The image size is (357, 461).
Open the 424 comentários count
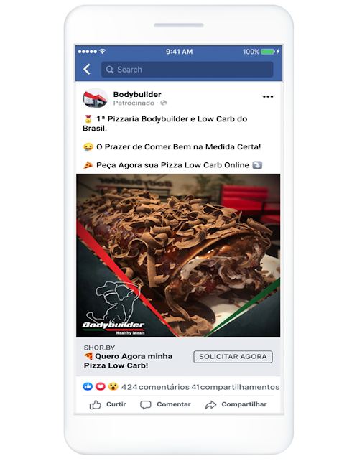pyautogui.click(x=155, y=387)
